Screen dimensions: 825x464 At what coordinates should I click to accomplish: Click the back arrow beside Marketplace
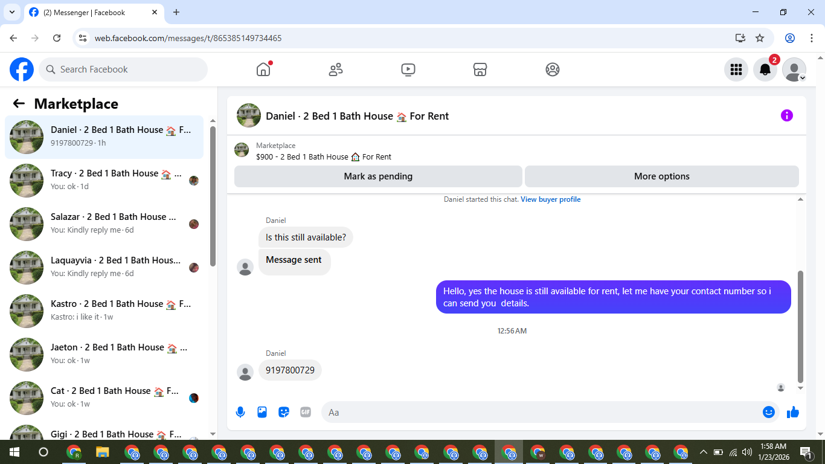pyautogui.click(x=19, y=103)
